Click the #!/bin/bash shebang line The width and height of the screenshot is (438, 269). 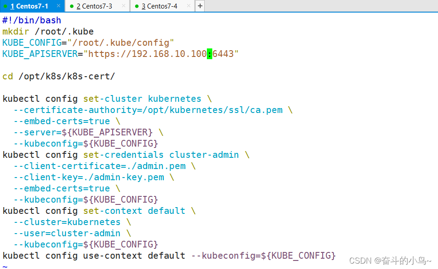point(31,20)
